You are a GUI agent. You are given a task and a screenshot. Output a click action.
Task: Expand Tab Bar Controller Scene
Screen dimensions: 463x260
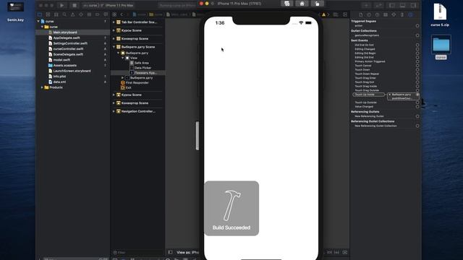pyautogui.click(x=114, y=22)
